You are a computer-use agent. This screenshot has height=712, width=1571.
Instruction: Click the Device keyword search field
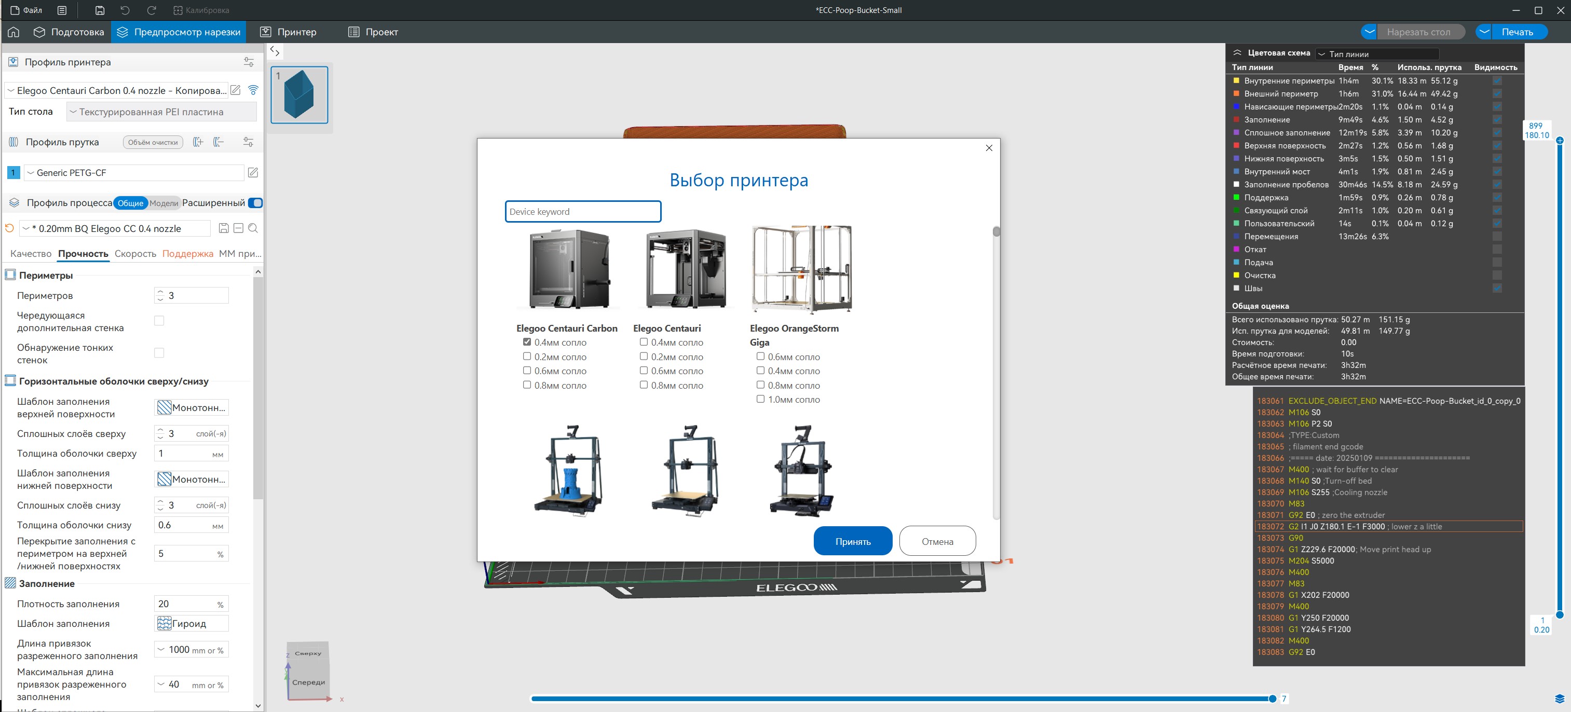coord(582,212)
